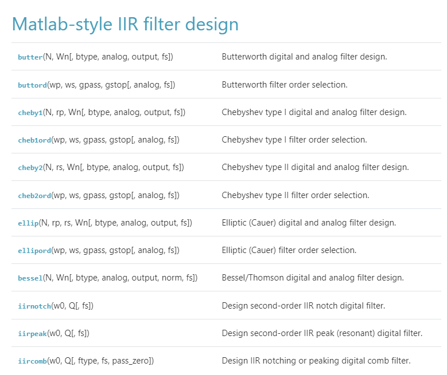Click the Chebyshev type II filter order selection text

296,195
